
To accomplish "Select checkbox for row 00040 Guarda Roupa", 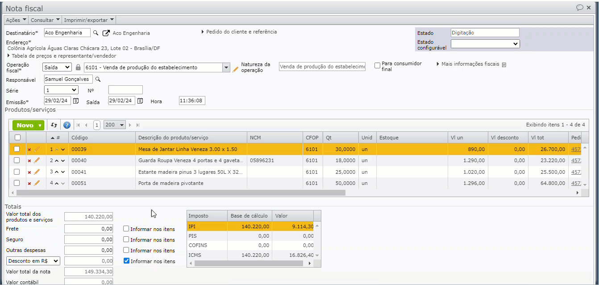I will coord(17,160).
